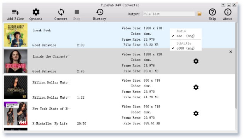Select c608 (eng) subtitle track
The image size is (244, 140).
click(x=186, y=48)
